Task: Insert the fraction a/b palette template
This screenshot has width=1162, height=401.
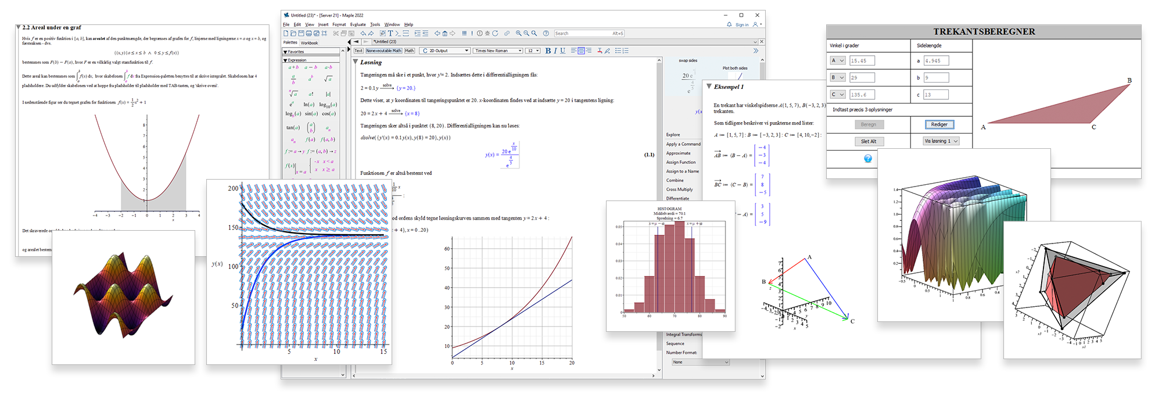Action: click(x=293, y=79)
